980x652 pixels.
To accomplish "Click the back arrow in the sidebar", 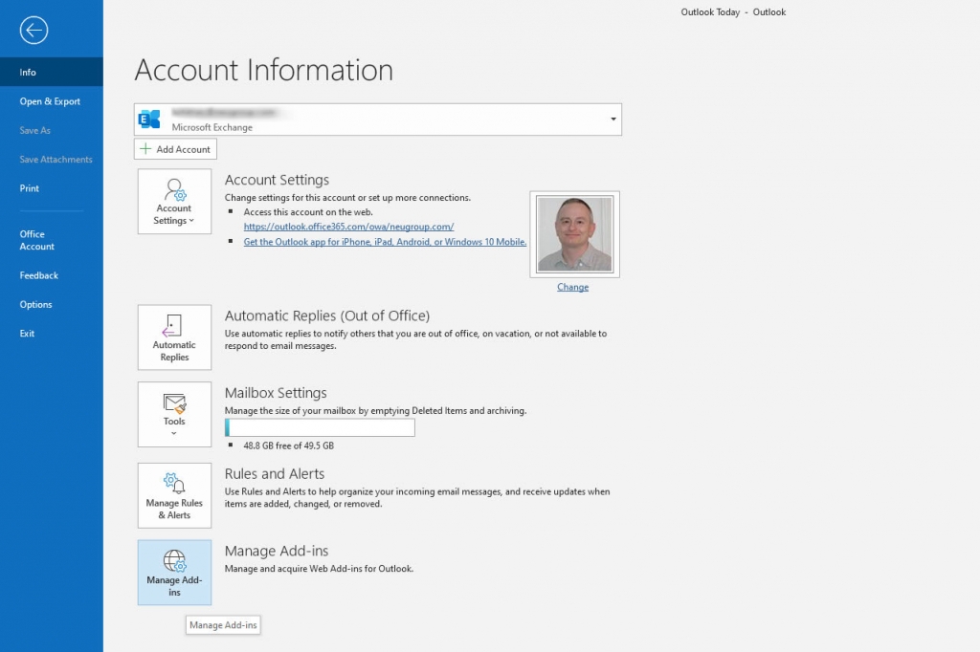I will tap(33, 30).
